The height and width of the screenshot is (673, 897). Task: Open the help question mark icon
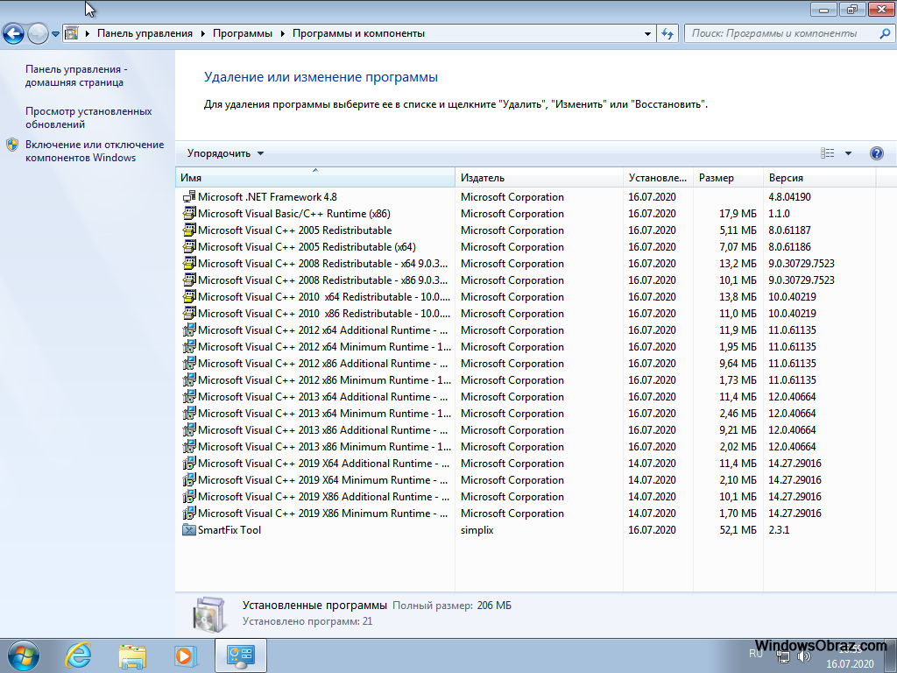[876, 153]
